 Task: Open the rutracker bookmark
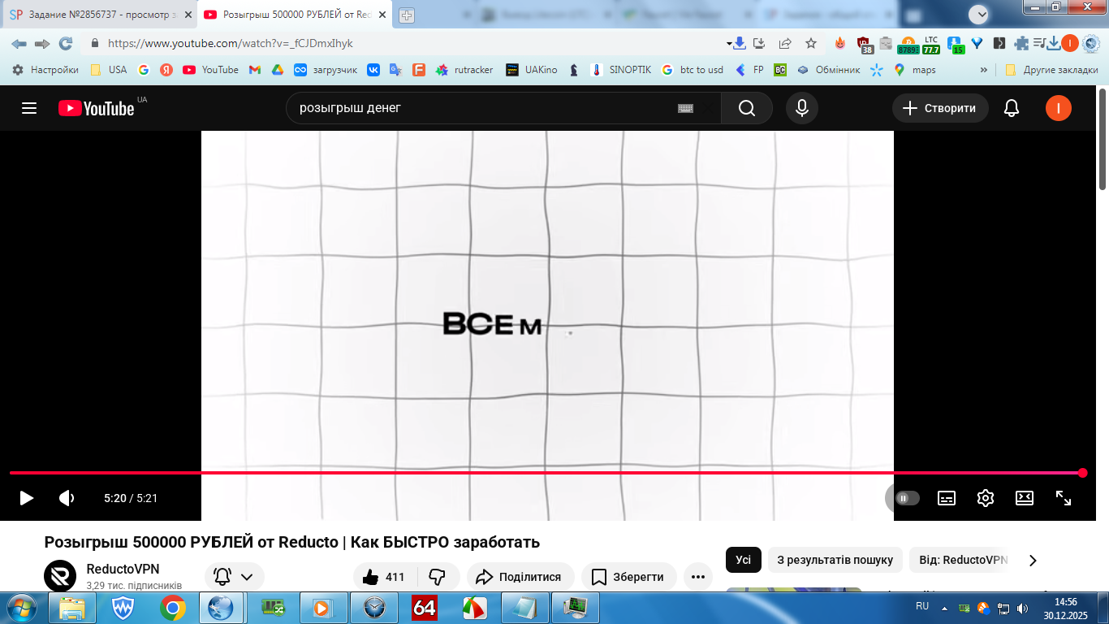[x=464, y=70]
